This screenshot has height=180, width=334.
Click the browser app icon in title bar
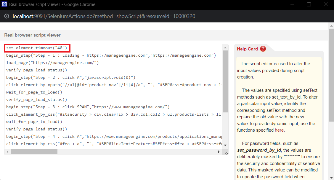point(4,4)
